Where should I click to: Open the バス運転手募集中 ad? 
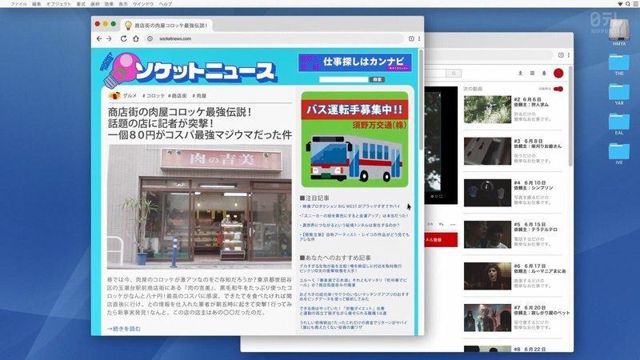pyautogui.click(x=354, y=139)
